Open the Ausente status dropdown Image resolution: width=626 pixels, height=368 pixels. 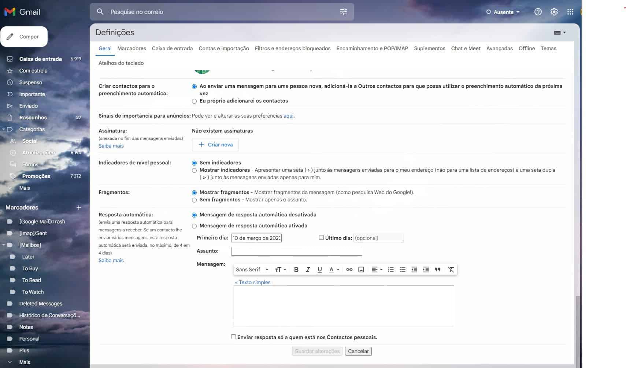click(503, 12)
